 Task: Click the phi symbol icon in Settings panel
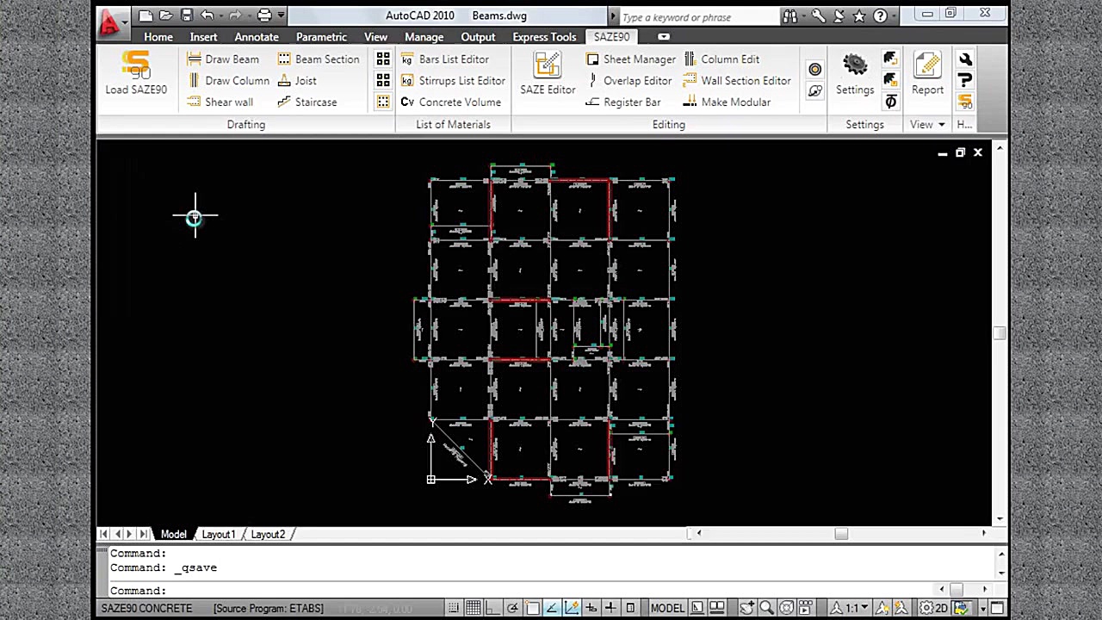(x=890, y=102)
